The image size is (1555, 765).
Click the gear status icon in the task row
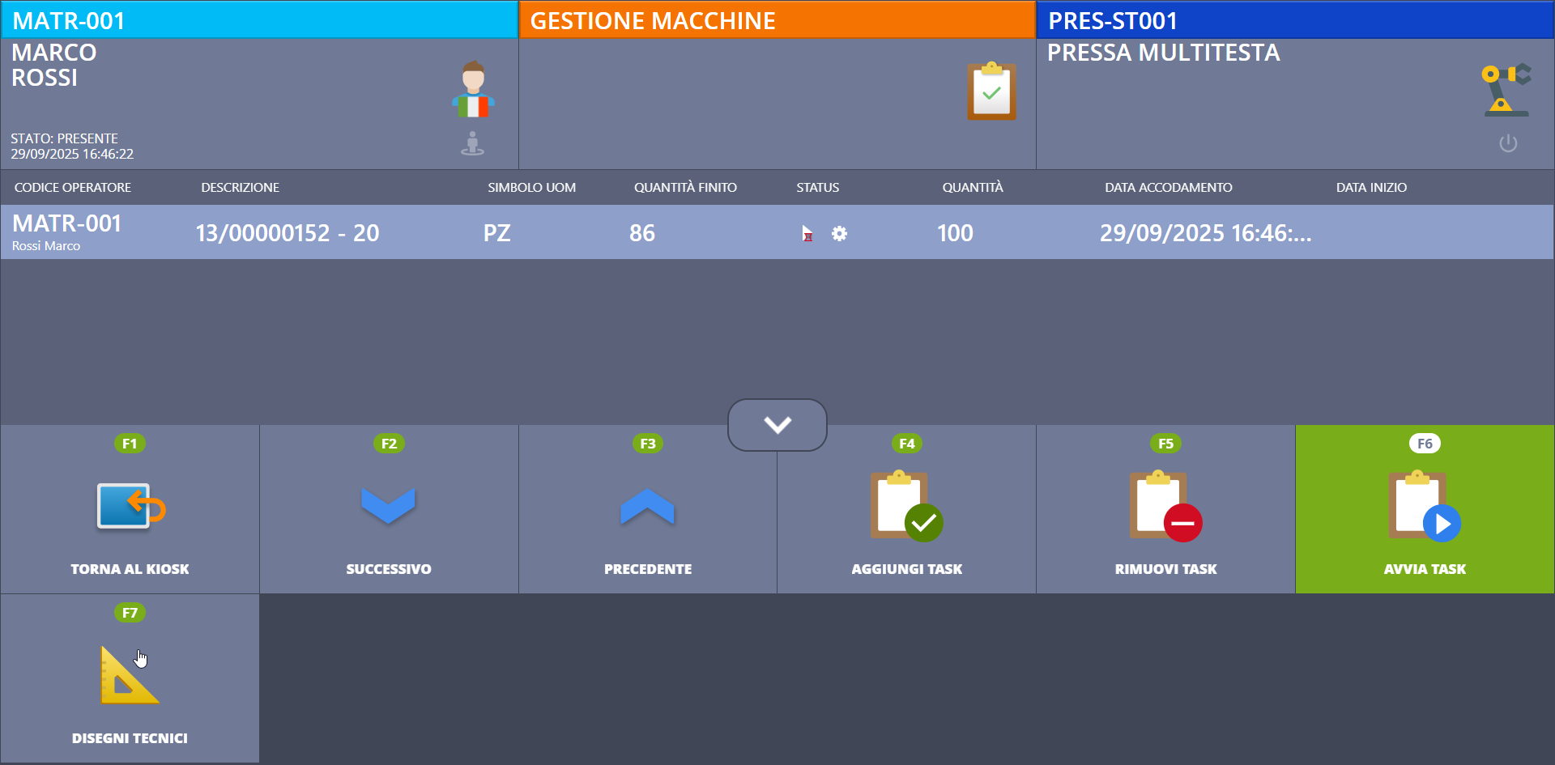point(839,234)
